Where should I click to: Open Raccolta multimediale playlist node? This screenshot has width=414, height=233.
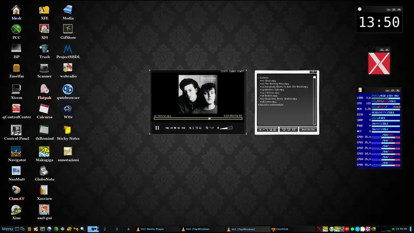pyautogui.click(x=271, y=105)
